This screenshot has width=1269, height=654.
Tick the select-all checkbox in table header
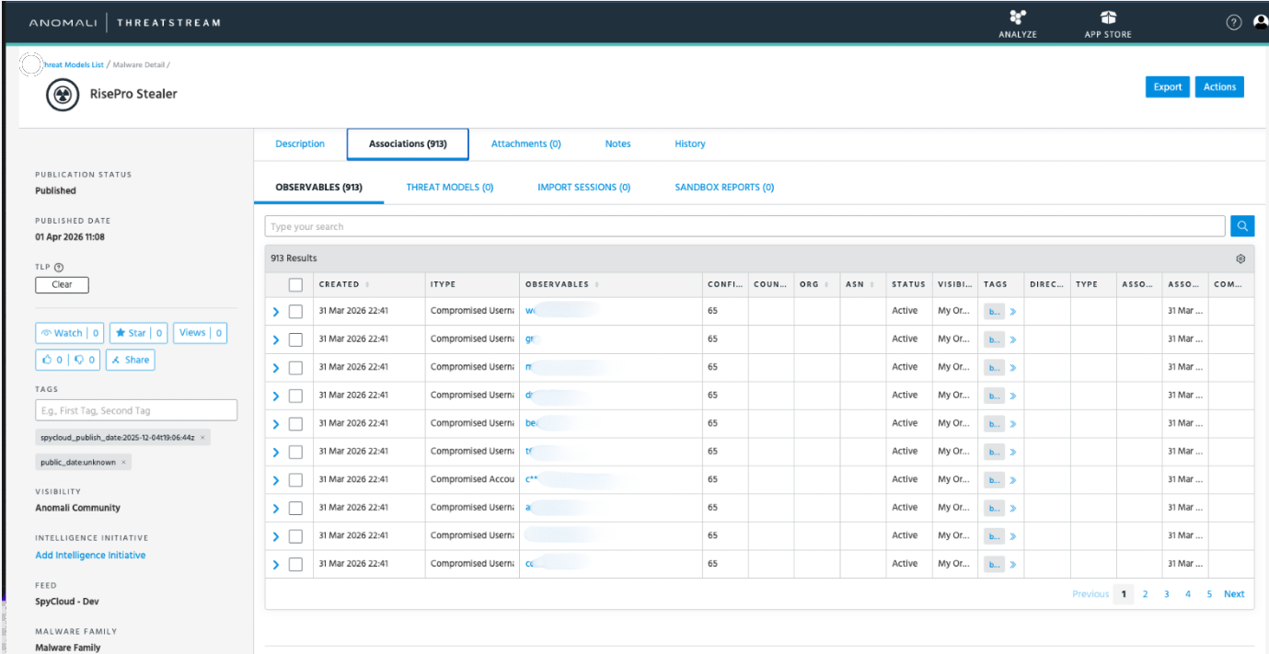(295, 284)
